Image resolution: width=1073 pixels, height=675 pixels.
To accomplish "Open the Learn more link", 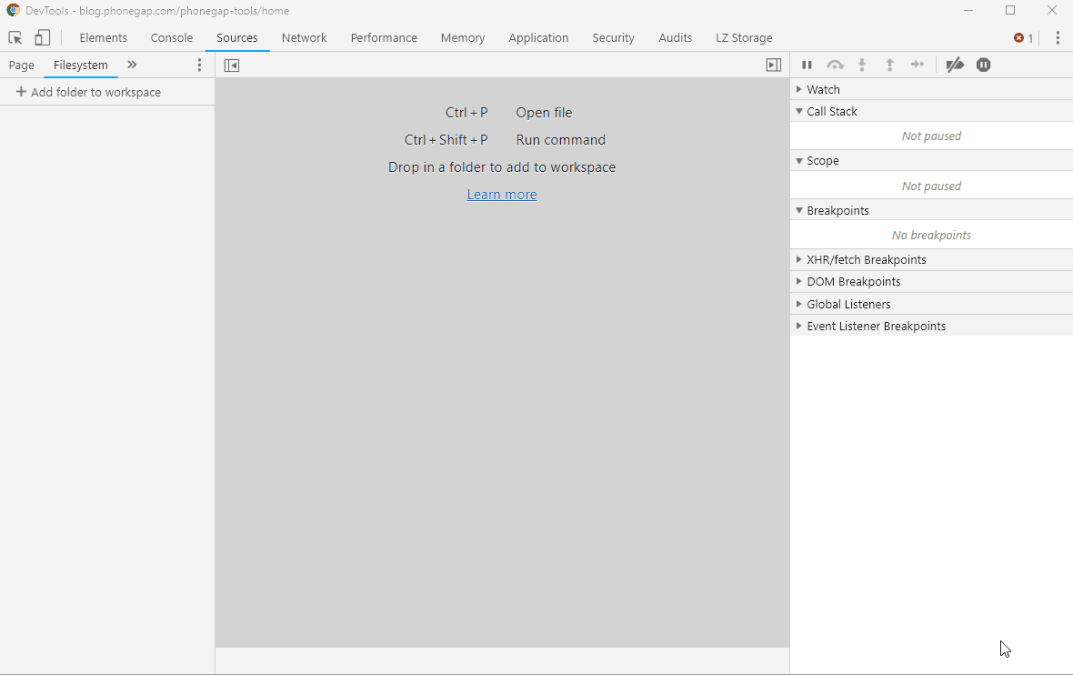I will tap(502, 195).
